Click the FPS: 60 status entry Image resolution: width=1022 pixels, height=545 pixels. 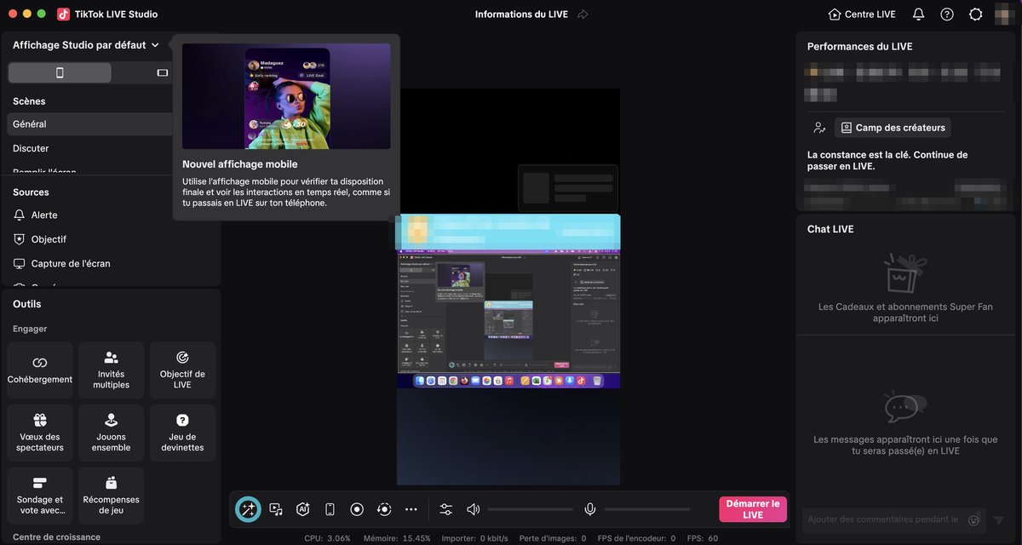701,538
